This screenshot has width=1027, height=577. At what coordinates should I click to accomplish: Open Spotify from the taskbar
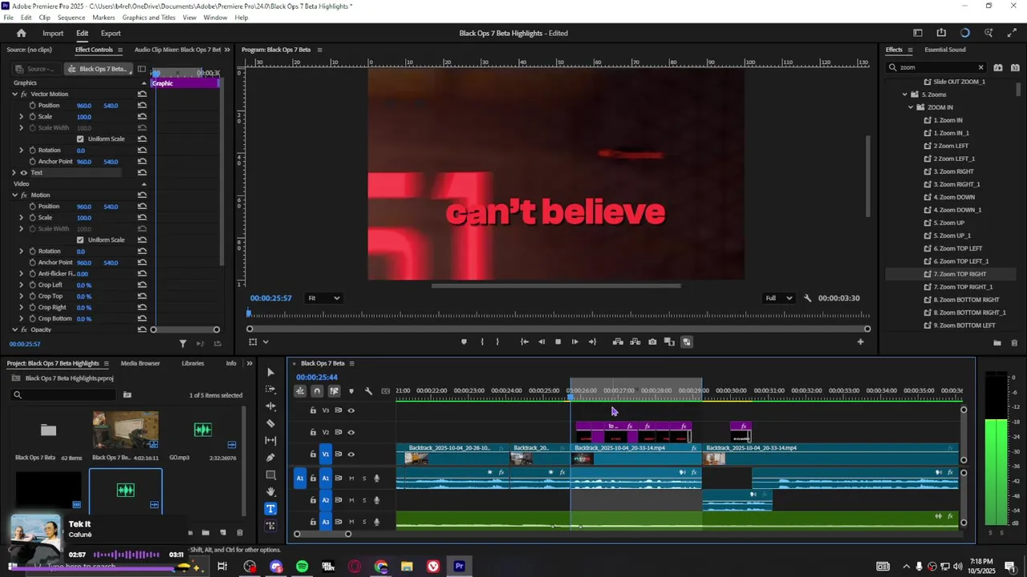pyautogui.click(x=302, y=567)
